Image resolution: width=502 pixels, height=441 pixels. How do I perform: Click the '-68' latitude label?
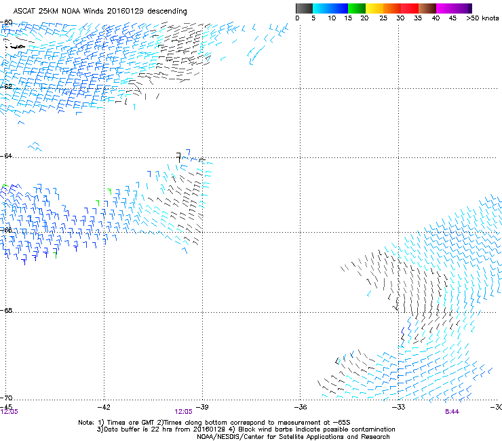click(x=6, y=310)
